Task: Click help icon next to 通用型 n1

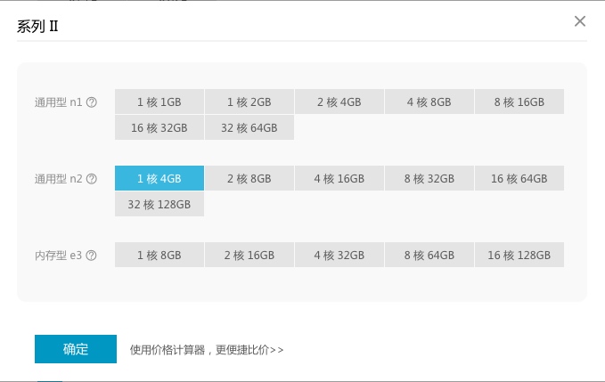Action: [92, 102]
